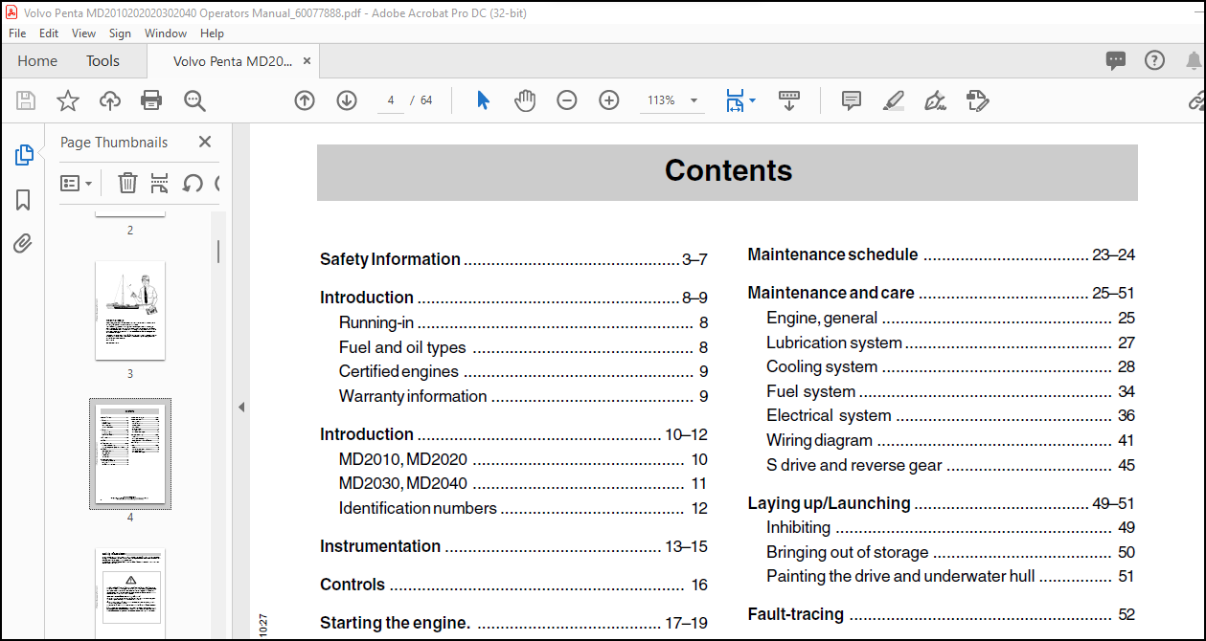This screenshot has height=641, width=1206.
Task: Open the Sign menu
Action: coord(120,33)
